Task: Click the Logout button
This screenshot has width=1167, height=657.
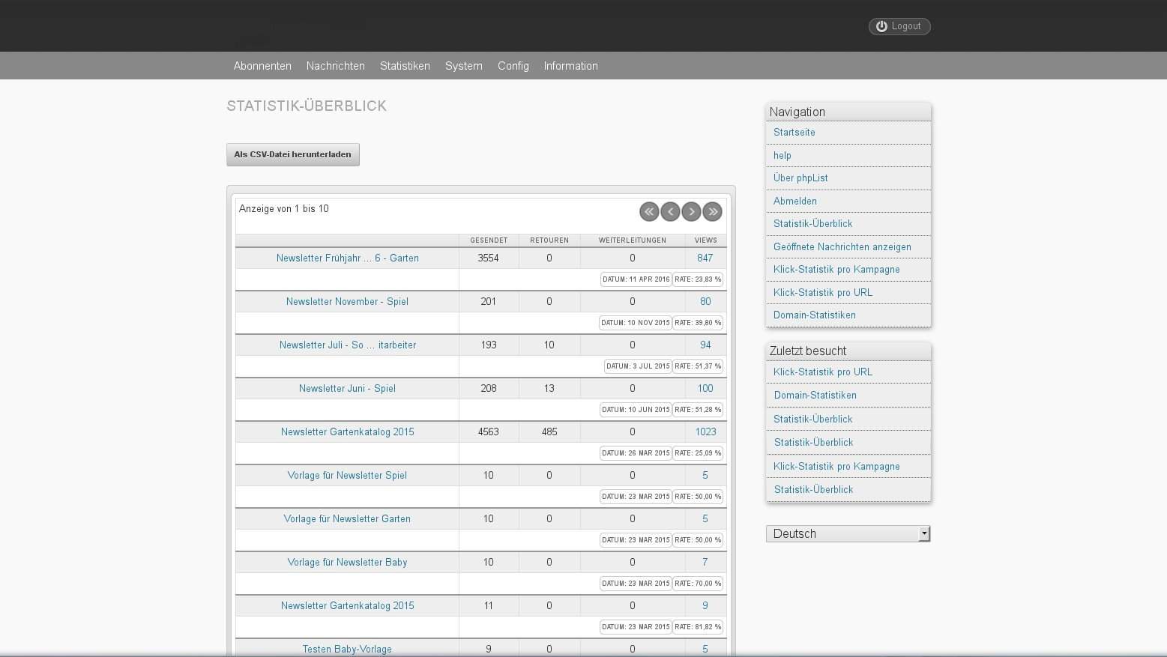Action: point(899,26)
